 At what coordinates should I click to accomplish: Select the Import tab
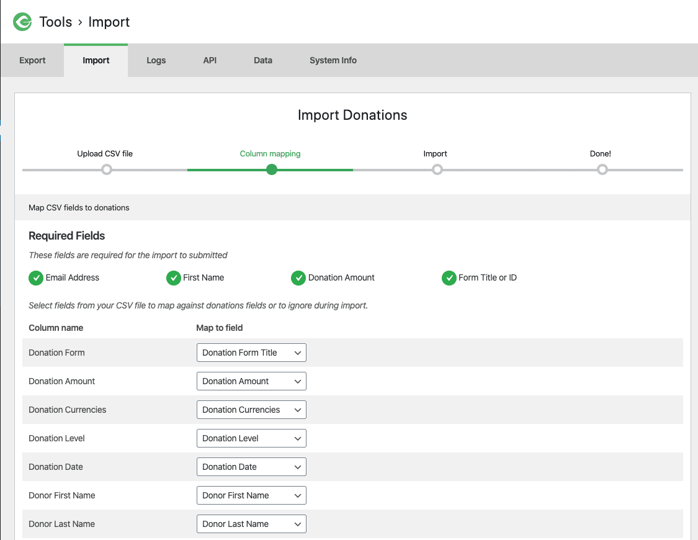[96, 60]
